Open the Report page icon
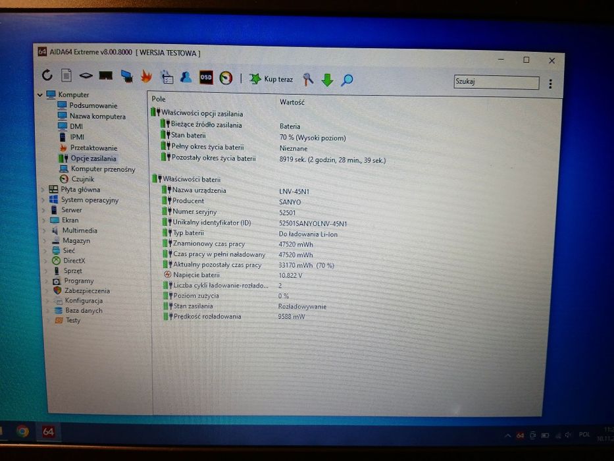 click(x=66, y=75)
